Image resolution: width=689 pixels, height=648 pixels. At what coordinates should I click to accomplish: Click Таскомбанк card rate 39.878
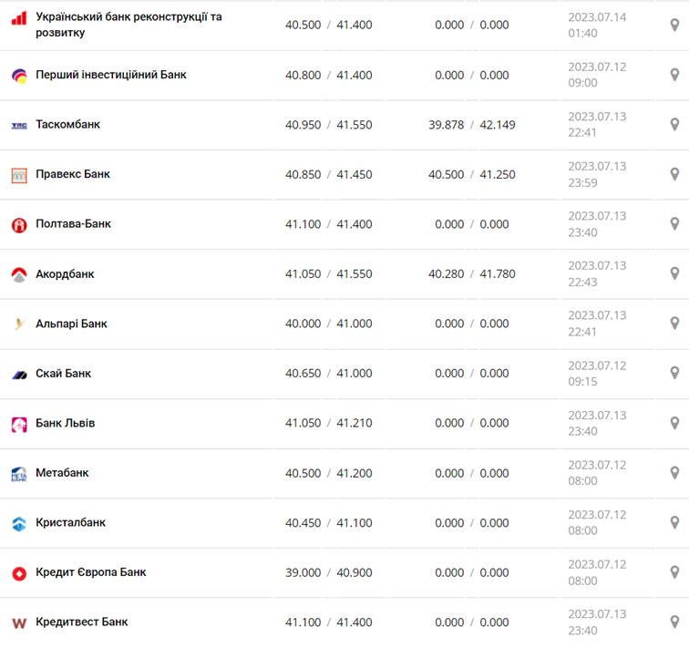point(447,125)
